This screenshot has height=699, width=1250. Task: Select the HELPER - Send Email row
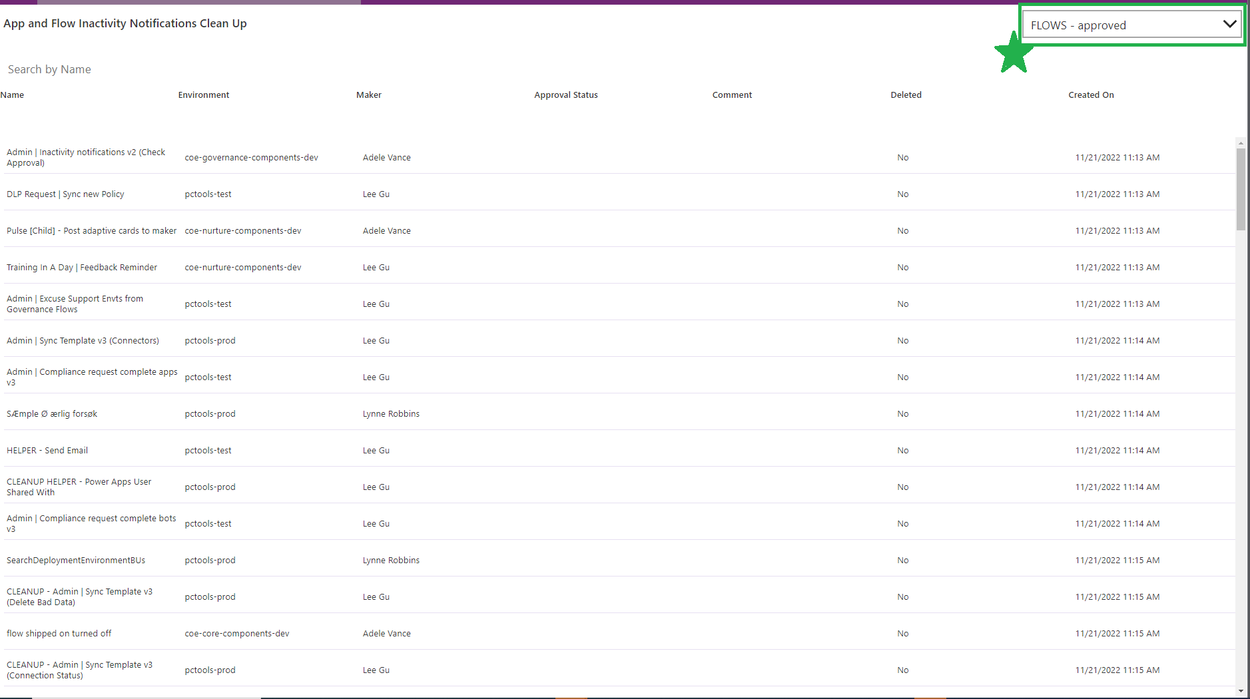47,450
